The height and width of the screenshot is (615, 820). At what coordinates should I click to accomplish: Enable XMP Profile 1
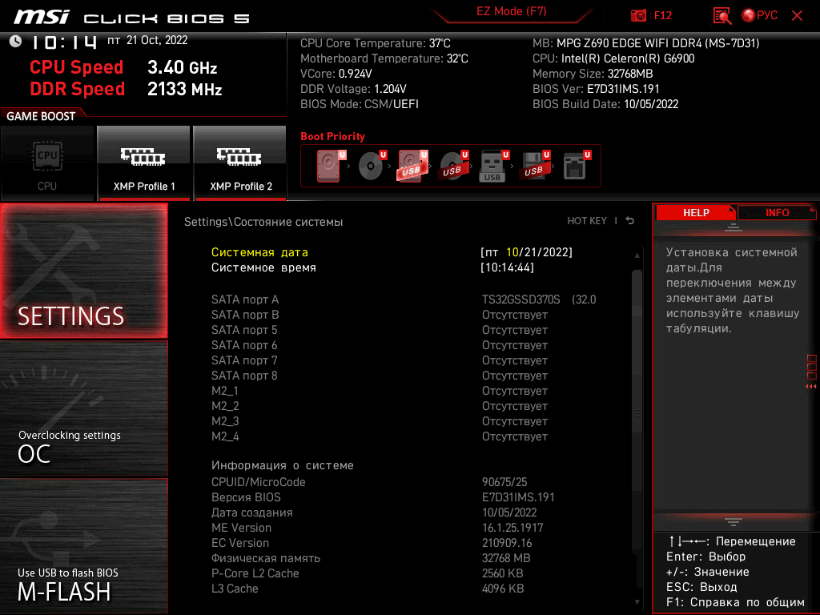coord(144,163)
